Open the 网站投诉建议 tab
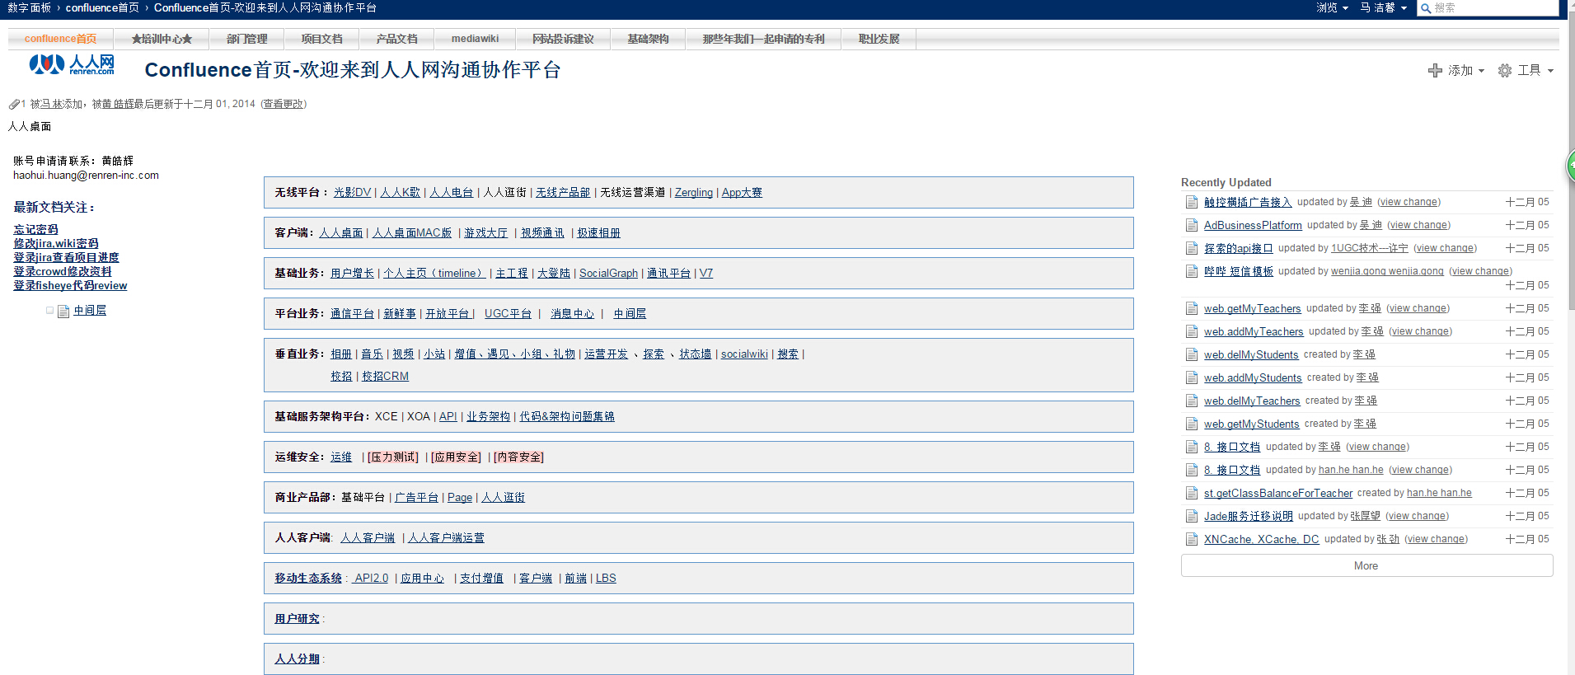The width and height of the screenshot is (1575, 675). pyautogui.click(x=563, y=39)
